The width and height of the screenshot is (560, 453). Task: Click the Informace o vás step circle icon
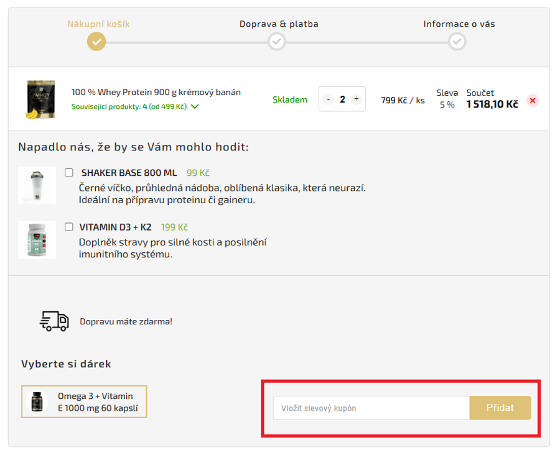point(457,42)
